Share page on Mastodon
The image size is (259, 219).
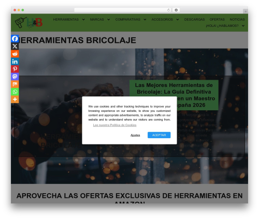coord(15,77)
